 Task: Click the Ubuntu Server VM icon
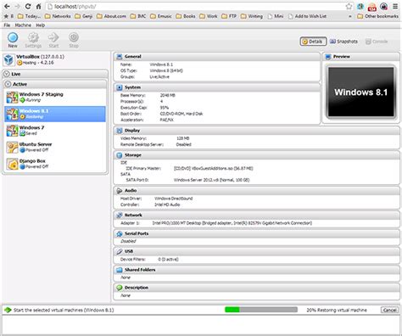pos(12,148)
